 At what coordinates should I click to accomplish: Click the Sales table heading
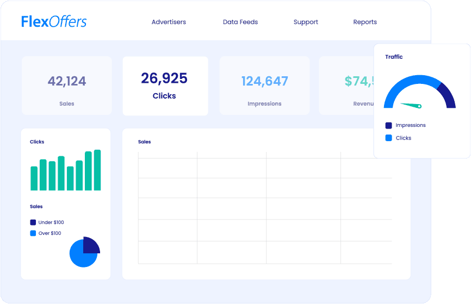144,142
